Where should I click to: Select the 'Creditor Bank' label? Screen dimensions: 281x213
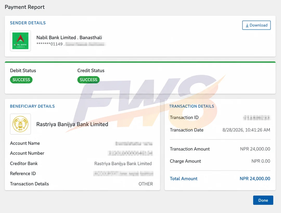pyautogui.click(x=24, y=164)
